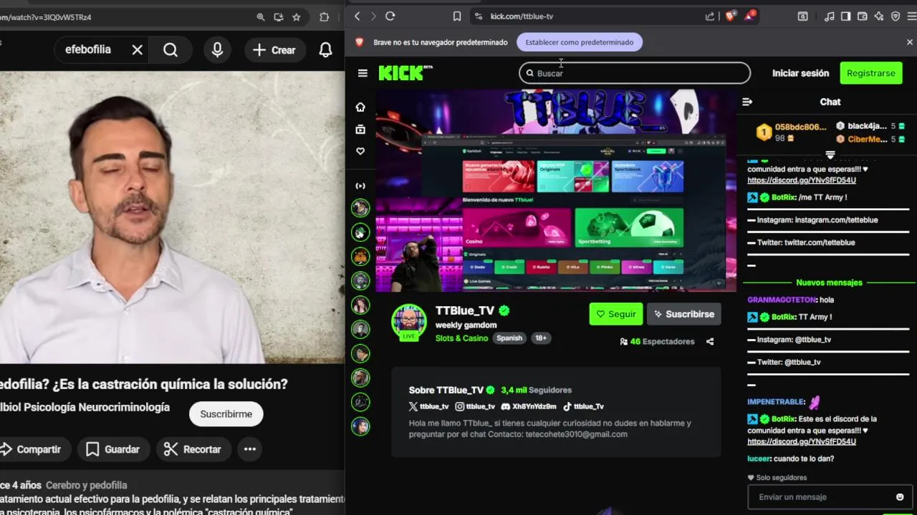This screenshot has width=917, height=515.
Task: Open Brave Rewards triangle icon
Action: [749, 16]
